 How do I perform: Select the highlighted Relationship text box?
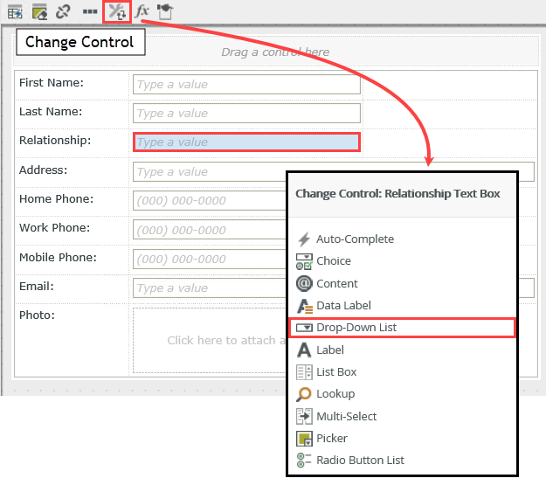coord(246,142)
